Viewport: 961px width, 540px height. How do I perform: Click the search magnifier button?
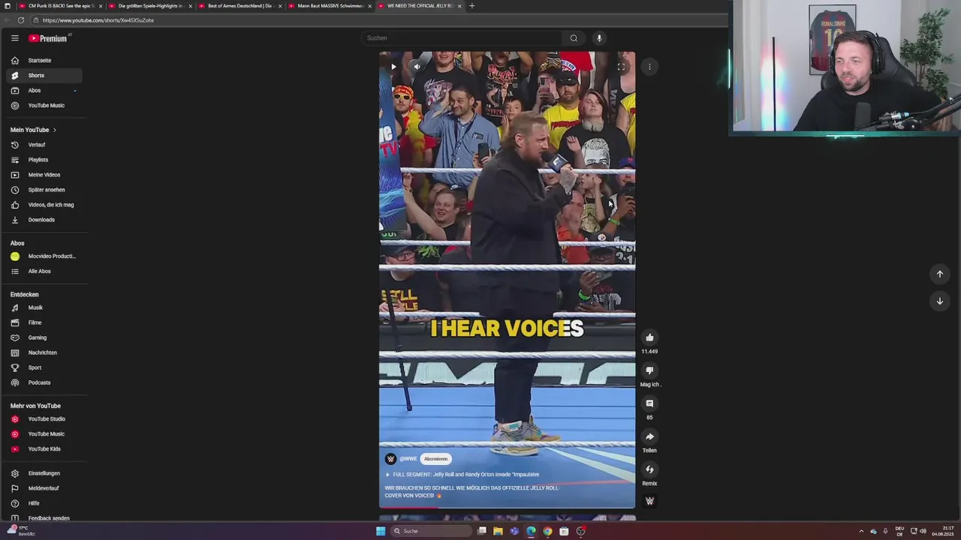pyautogui.click(x=574, y=38)
